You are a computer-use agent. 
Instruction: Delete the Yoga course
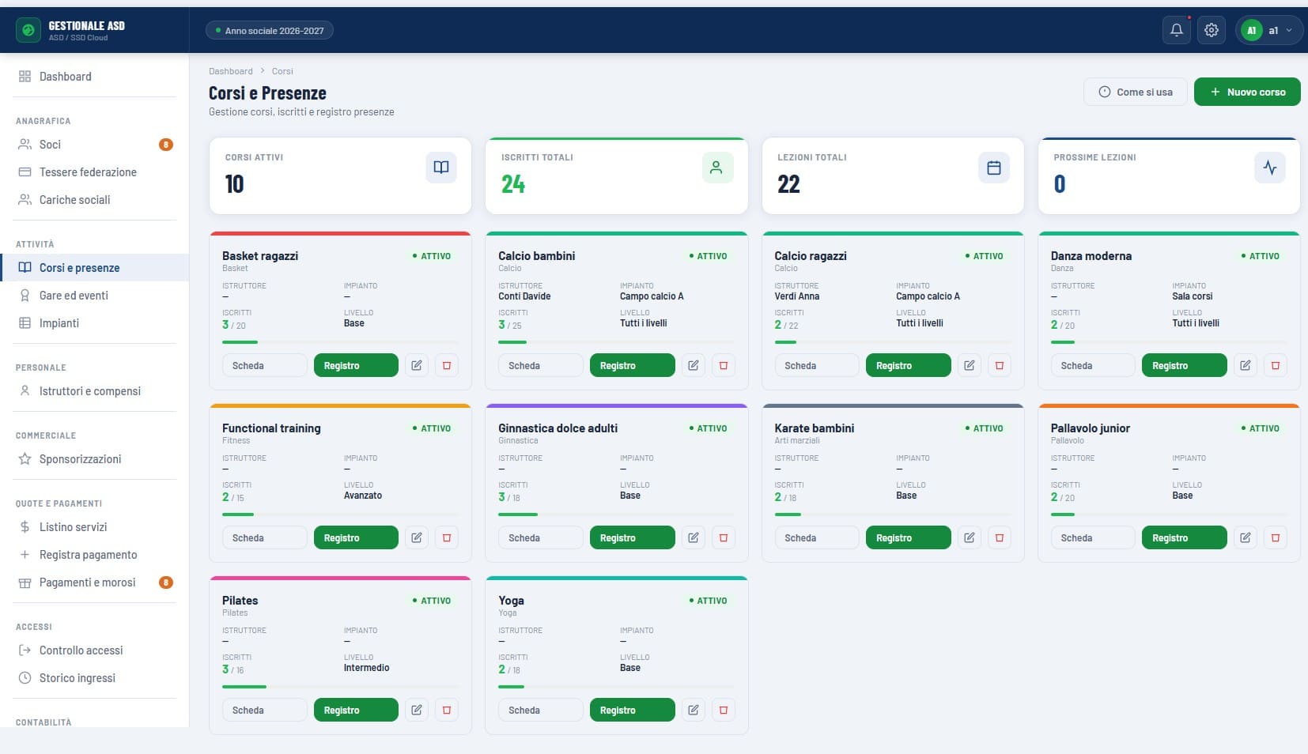(x=724, y=710)
